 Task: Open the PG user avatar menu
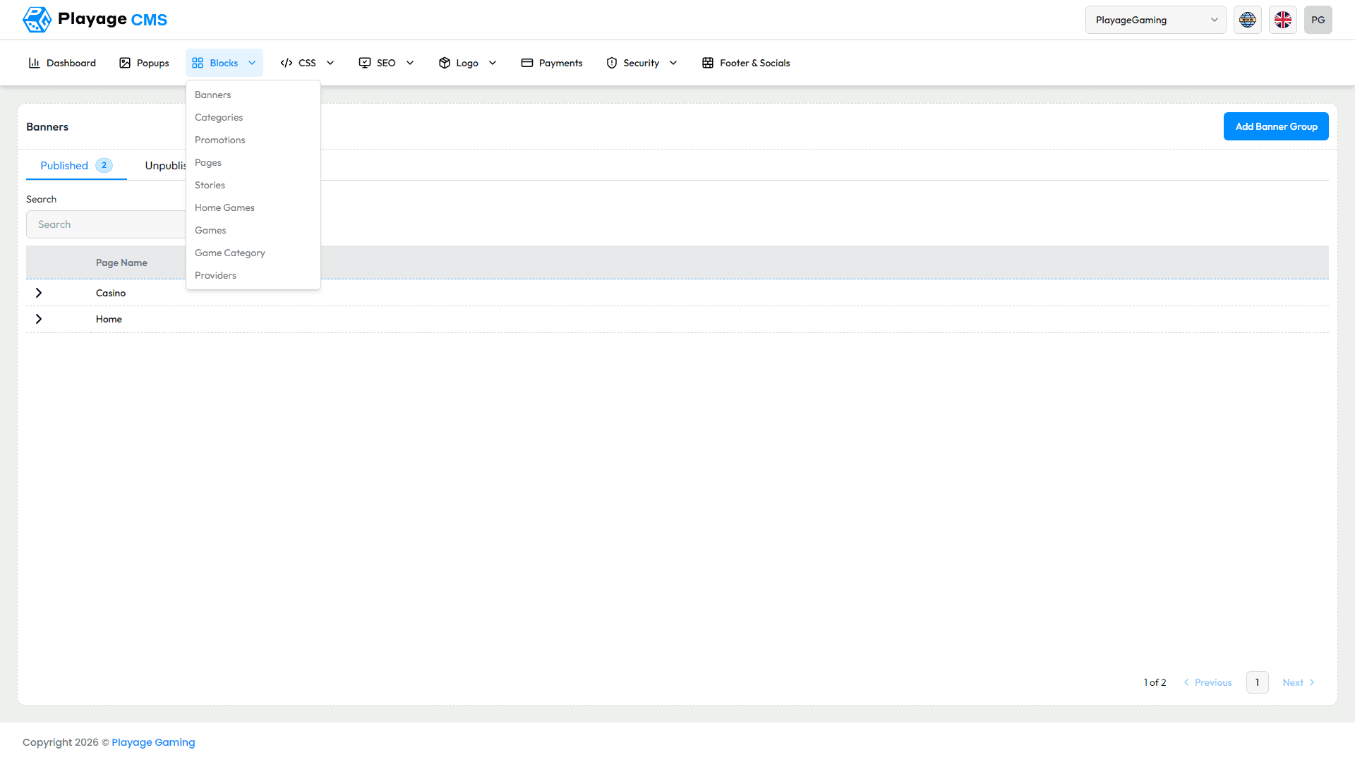click(x=1318, y=20)
